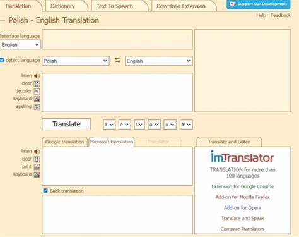
Task: Open the Feedback link
Action: (x=281, y=15)
